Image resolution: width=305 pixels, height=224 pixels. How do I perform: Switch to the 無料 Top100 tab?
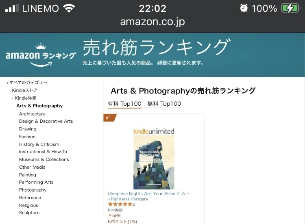[164, 104]
